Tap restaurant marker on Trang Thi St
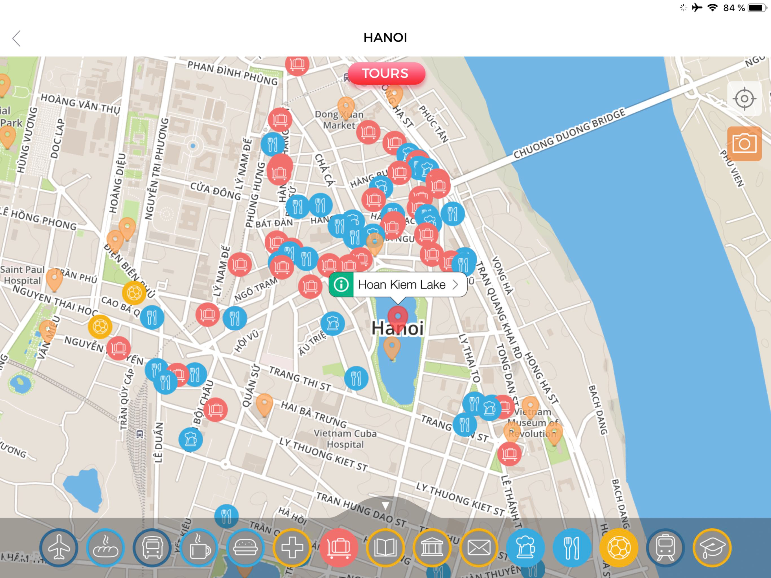 pyautogui.click(x=356, y=378)
